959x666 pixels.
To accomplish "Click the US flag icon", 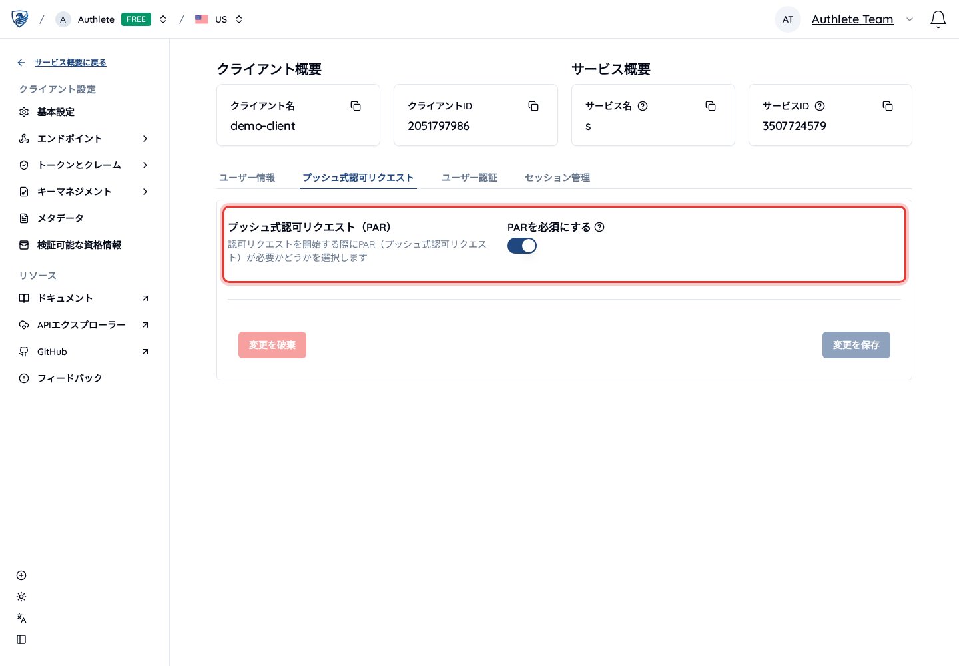I will coord(202,19).
